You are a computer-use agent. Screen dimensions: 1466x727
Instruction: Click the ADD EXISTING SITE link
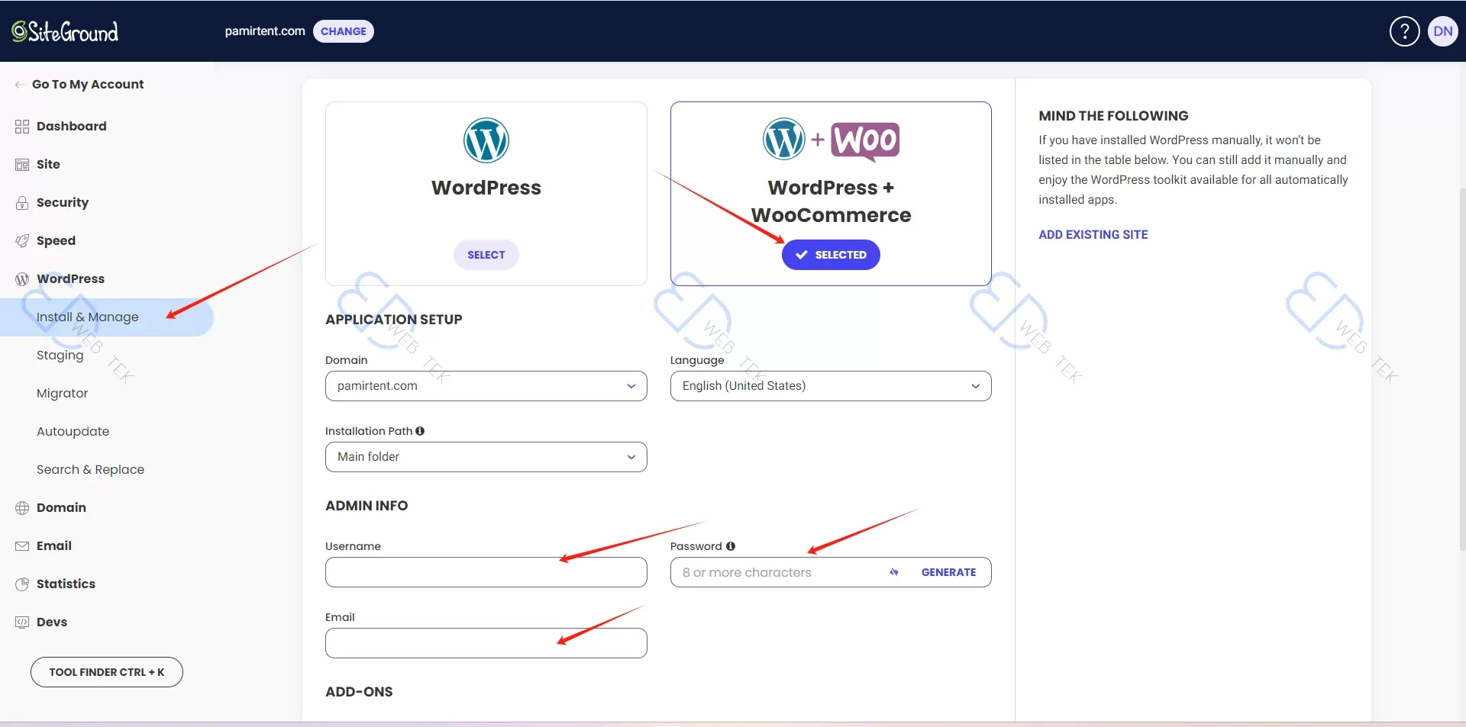[x=1093, y=235]
